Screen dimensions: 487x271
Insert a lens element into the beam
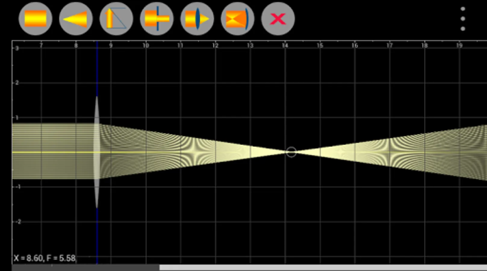(x=197, y=19)
